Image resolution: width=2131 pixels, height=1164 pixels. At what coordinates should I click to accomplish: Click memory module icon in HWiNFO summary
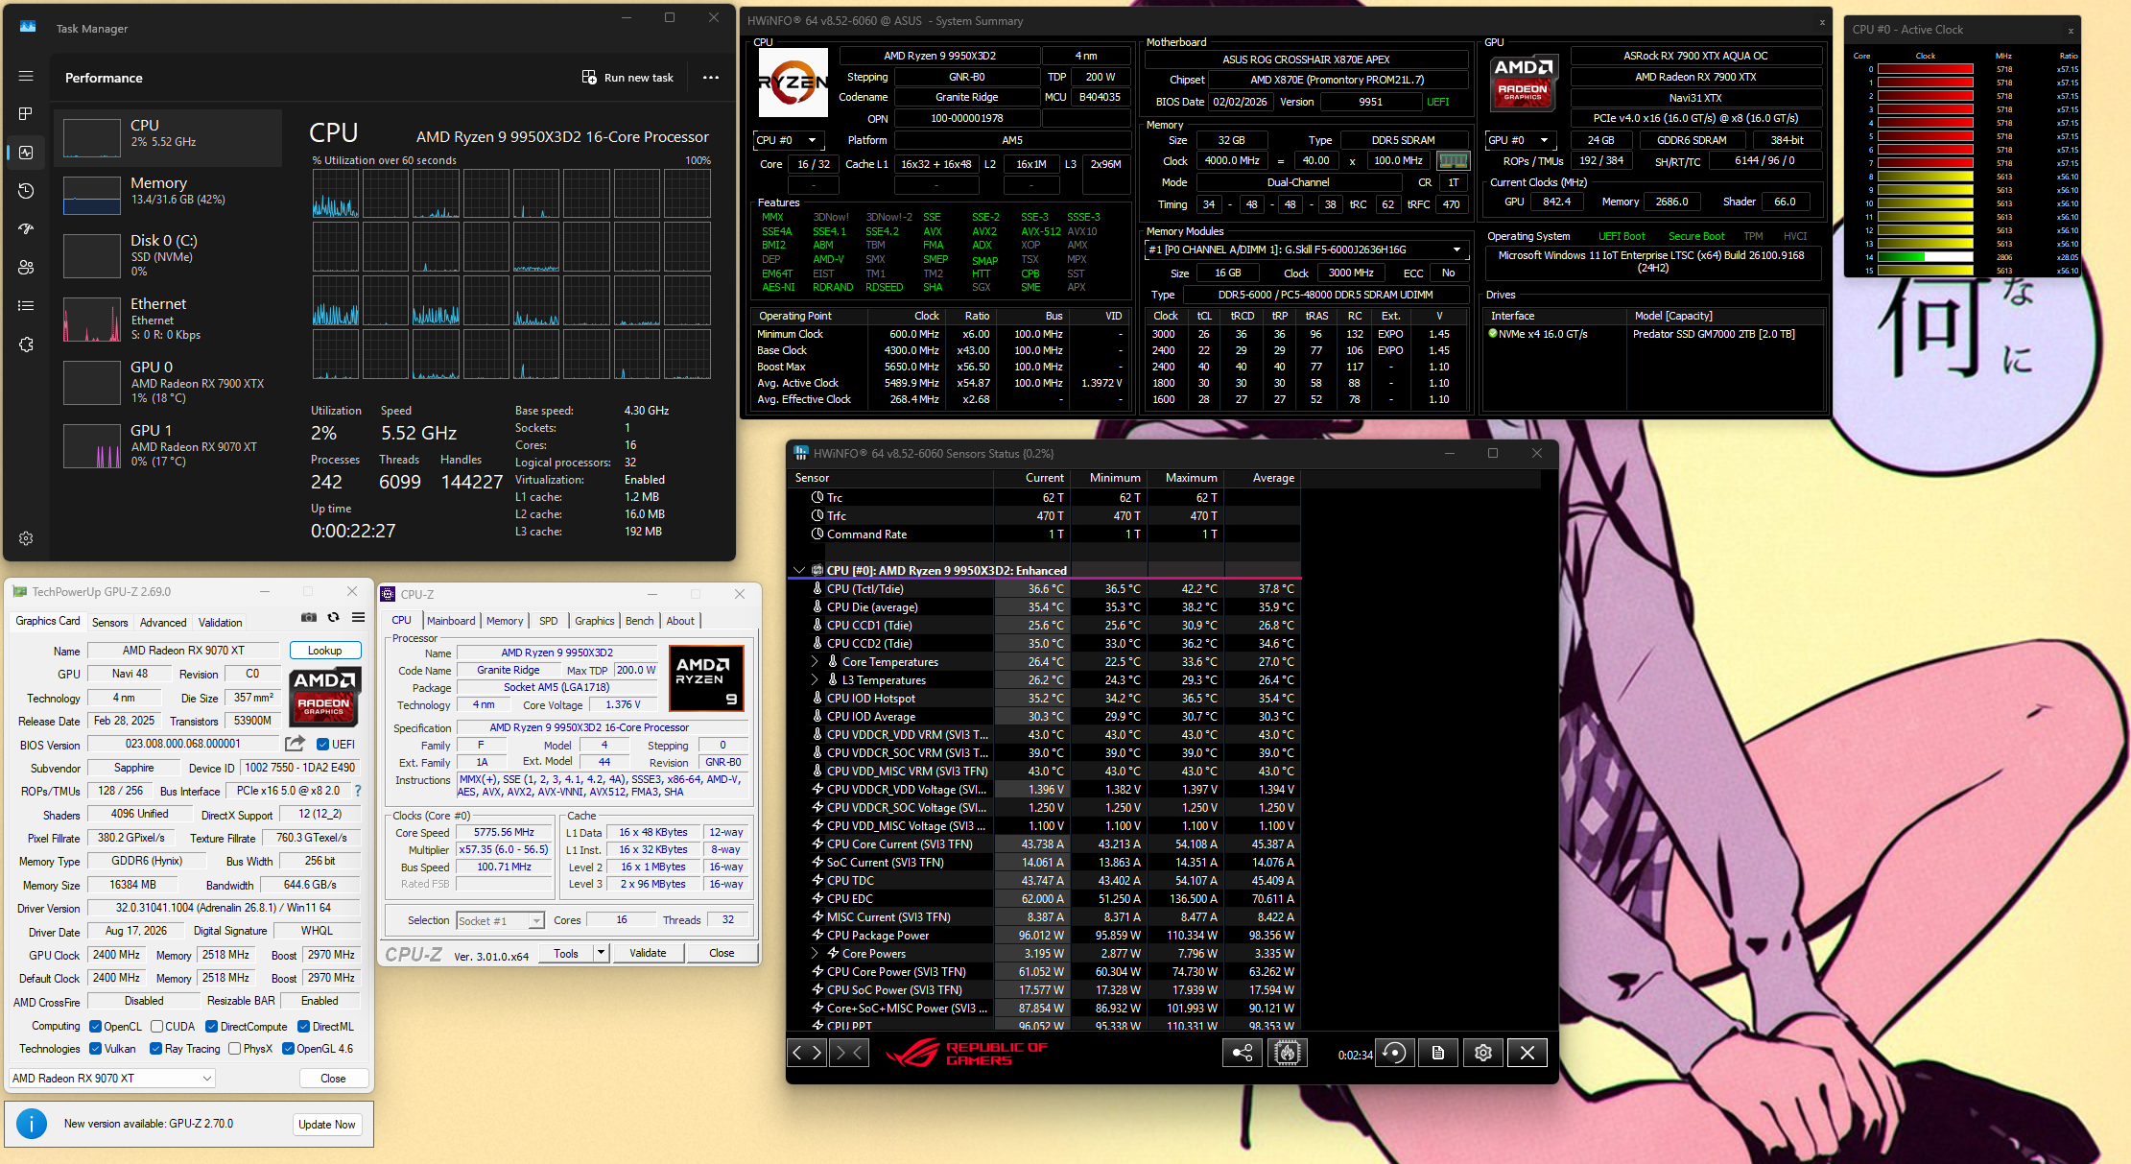click(x=1454, y=161)
